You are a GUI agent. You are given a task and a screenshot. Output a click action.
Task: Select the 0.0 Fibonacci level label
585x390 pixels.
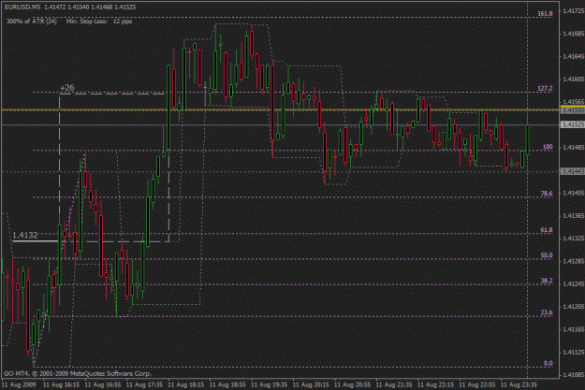coord(548,363)
